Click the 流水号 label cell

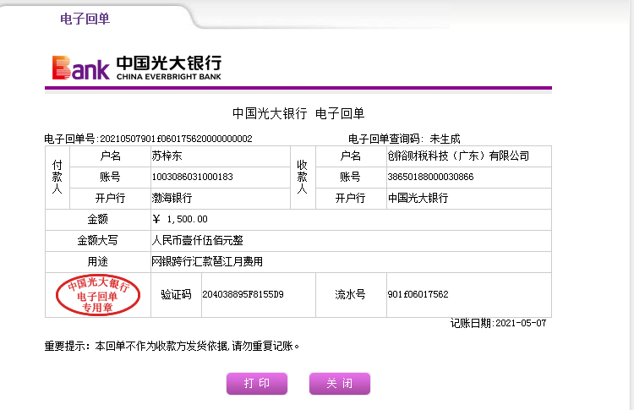point(351,294)
